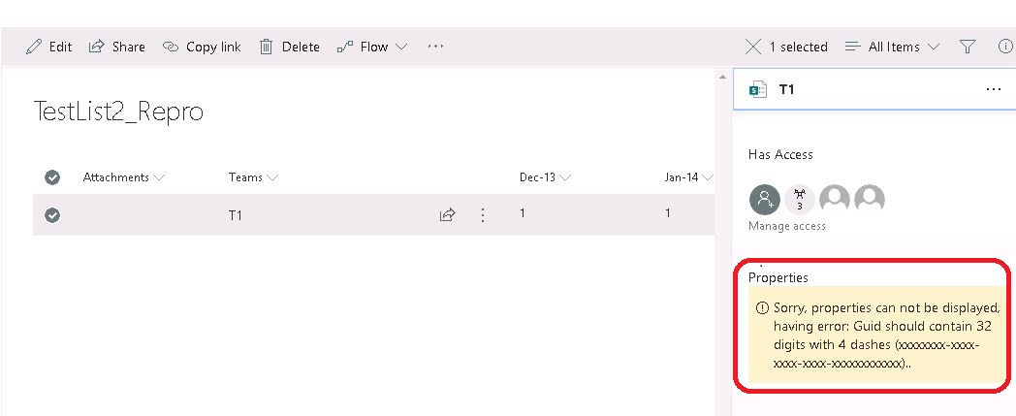This screenshot has height=416, width=1016.
Task: Expand the Flow dropdown menu
Action: [x=372, y=47]
